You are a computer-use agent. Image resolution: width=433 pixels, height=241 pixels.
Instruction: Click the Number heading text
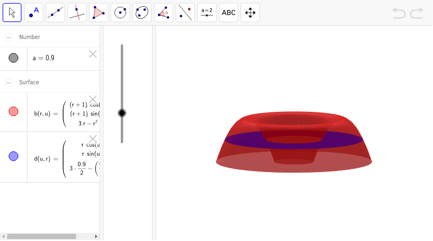click(29, 37)
